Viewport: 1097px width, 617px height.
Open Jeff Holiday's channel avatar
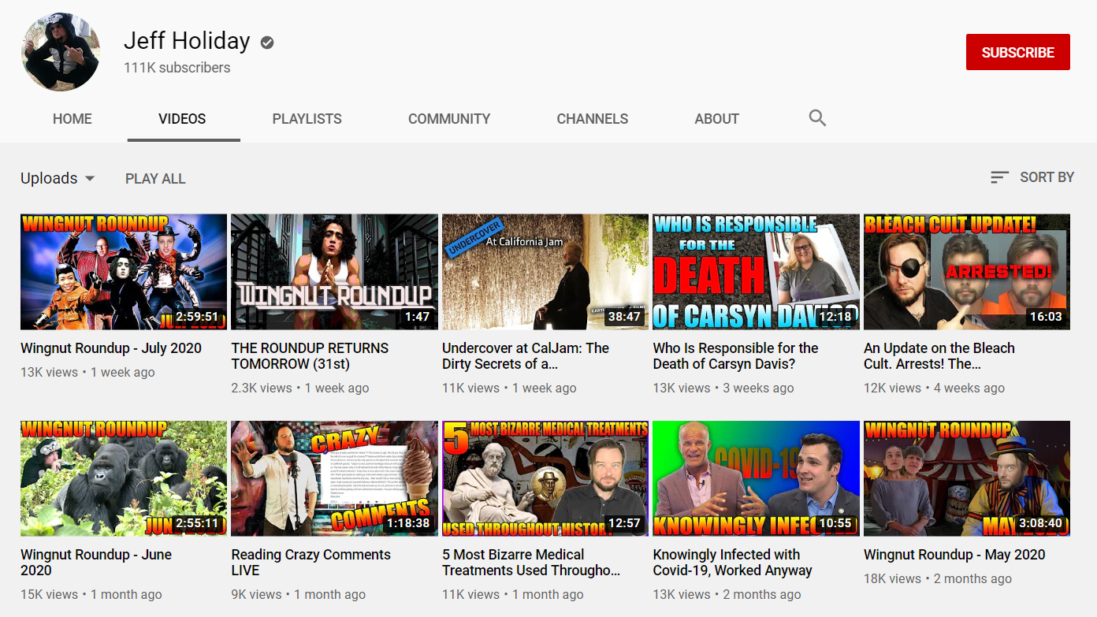61,52
